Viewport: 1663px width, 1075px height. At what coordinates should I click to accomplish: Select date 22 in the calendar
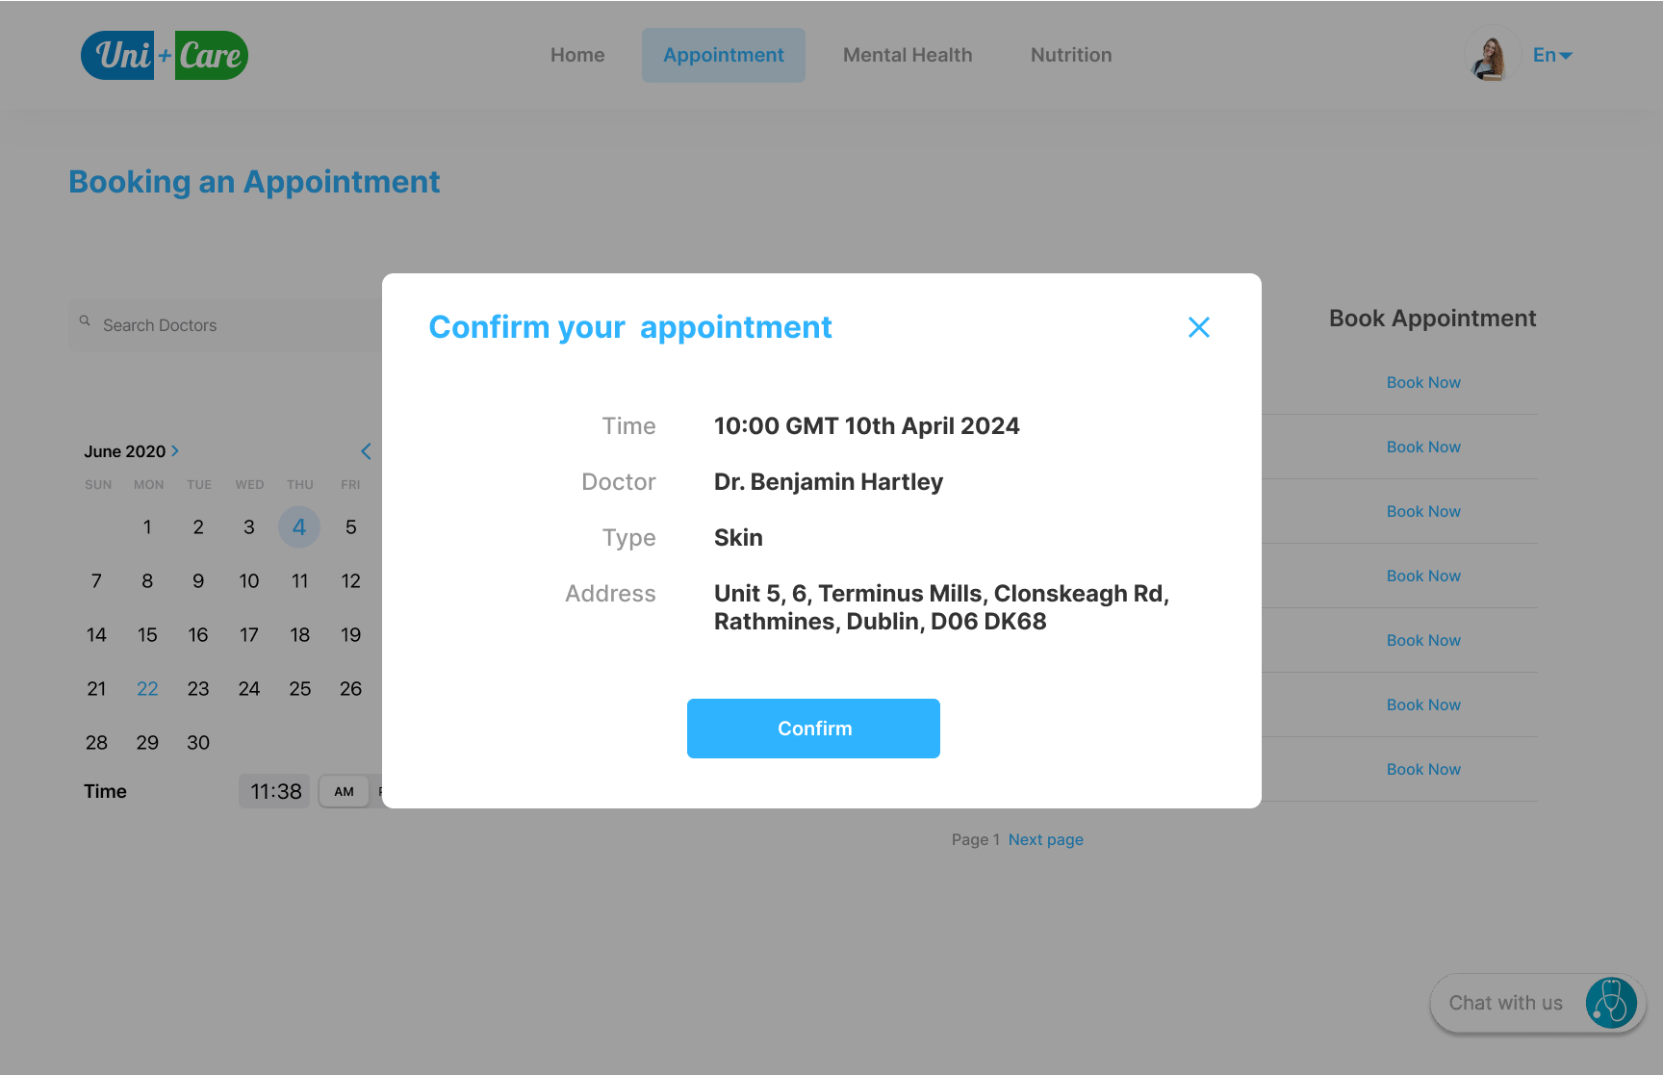[x=147, y=689]
